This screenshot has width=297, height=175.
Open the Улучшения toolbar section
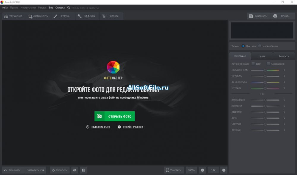pos(13,16)
